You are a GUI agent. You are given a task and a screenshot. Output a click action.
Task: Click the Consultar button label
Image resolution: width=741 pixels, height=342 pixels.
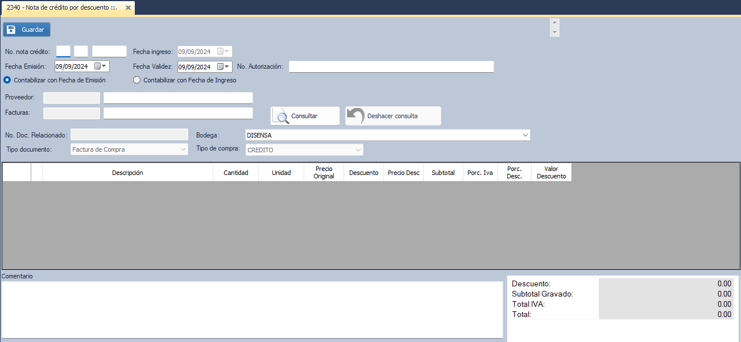pos(304,116)
